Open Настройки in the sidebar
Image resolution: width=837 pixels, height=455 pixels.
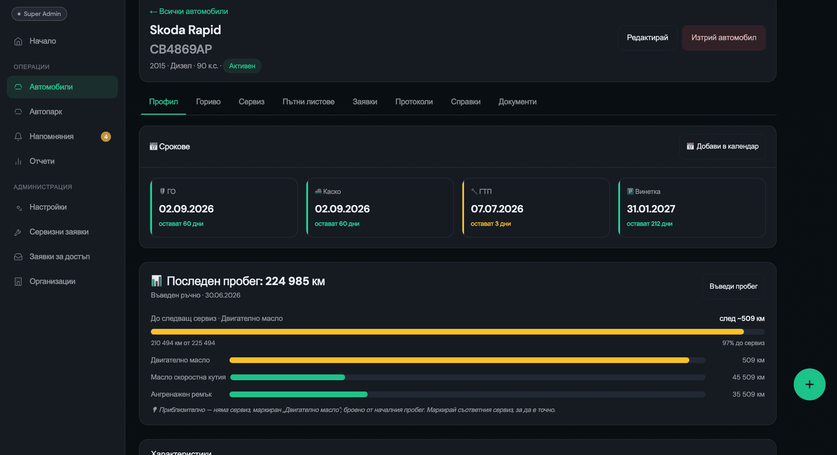(62, 207)
